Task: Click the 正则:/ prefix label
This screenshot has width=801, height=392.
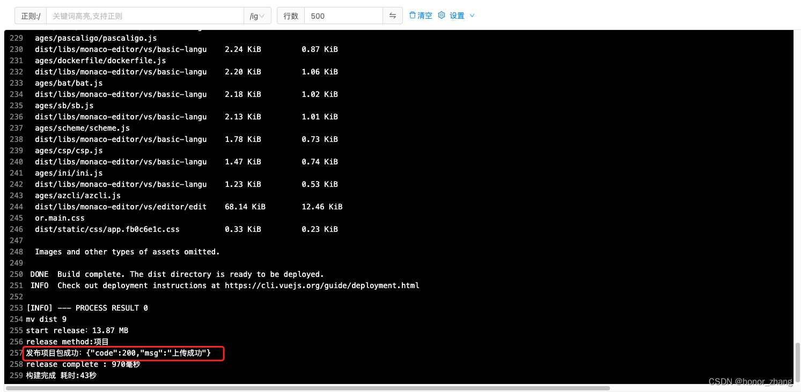Action: (31, 16)
